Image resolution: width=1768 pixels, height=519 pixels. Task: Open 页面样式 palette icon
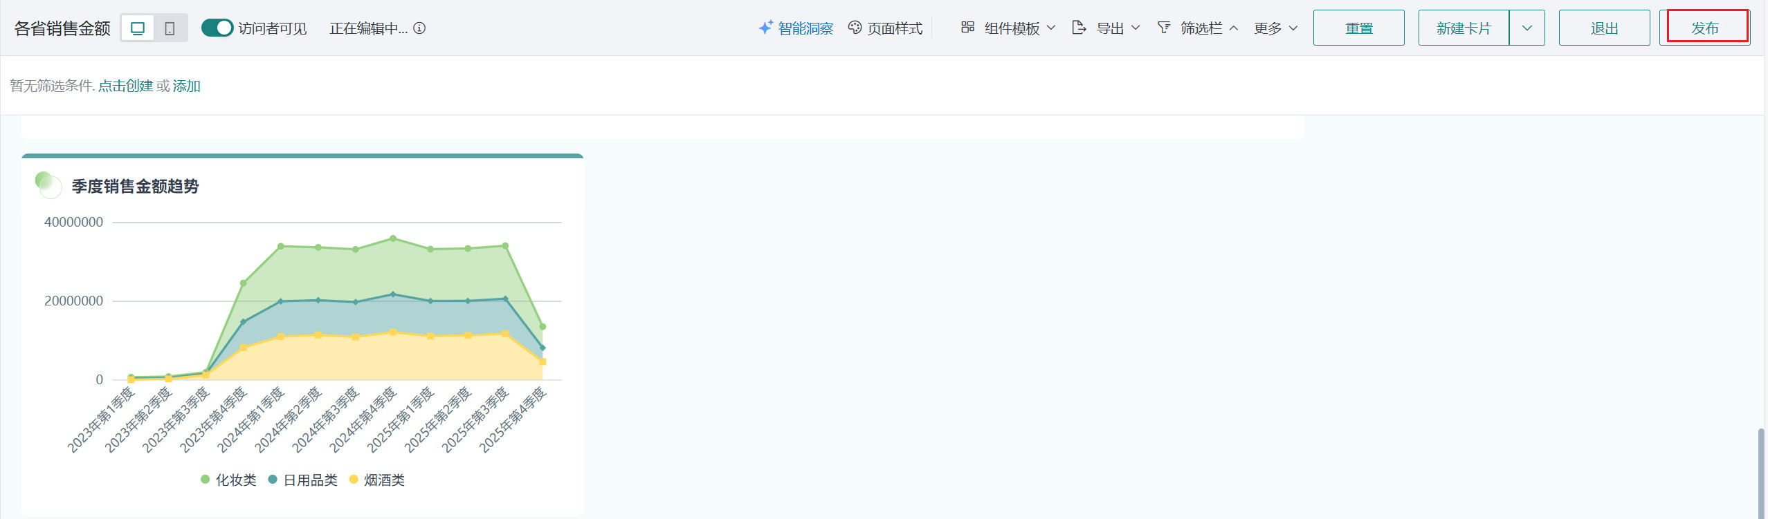(855, 28)
